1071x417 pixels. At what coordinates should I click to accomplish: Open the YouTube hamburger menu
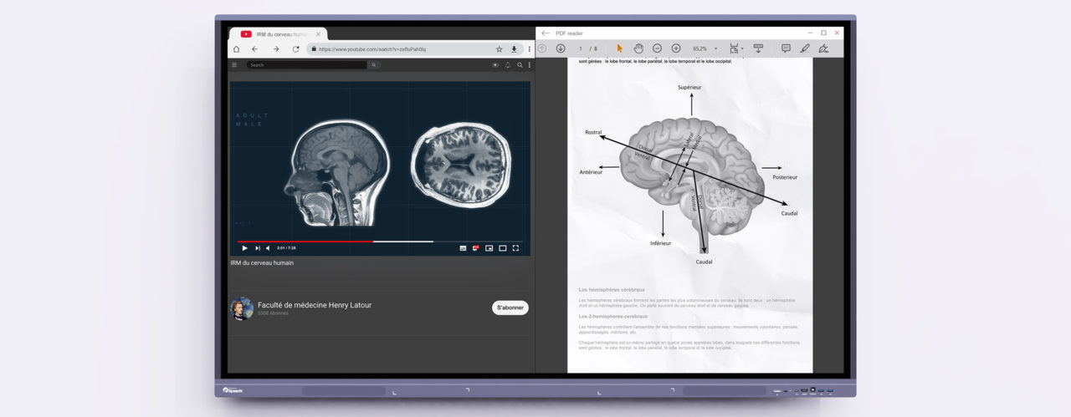pos(234,65)
